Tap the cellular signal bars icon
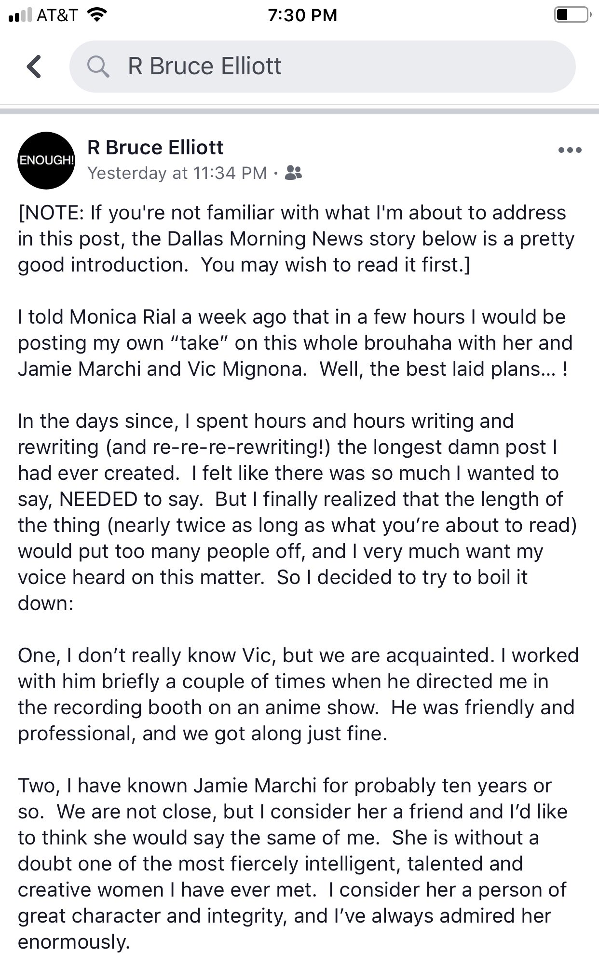This screenshot has width=599, height=966. [x=20, y=15]
